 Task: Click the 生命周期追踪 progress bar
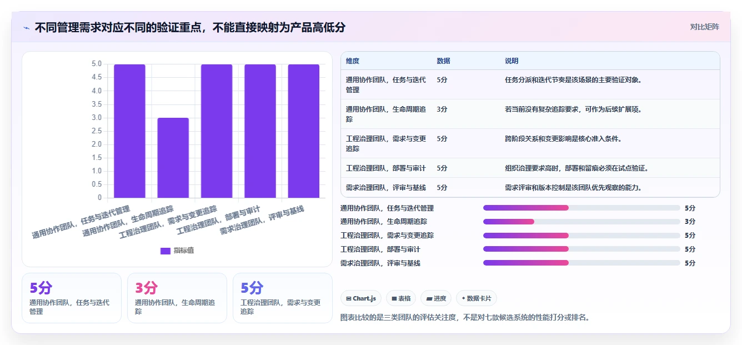(x=581, y=222)
